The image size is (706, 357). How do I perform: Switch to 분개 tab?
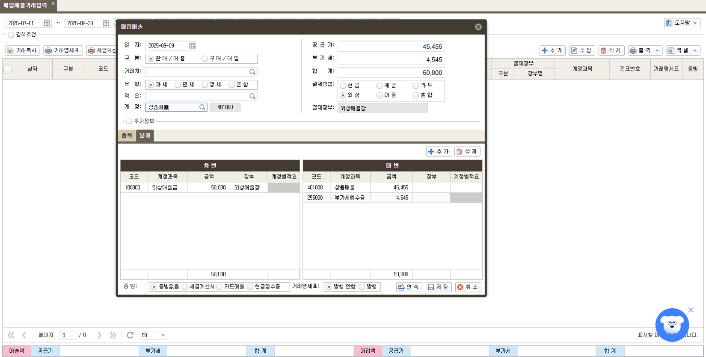pos(145,136)
